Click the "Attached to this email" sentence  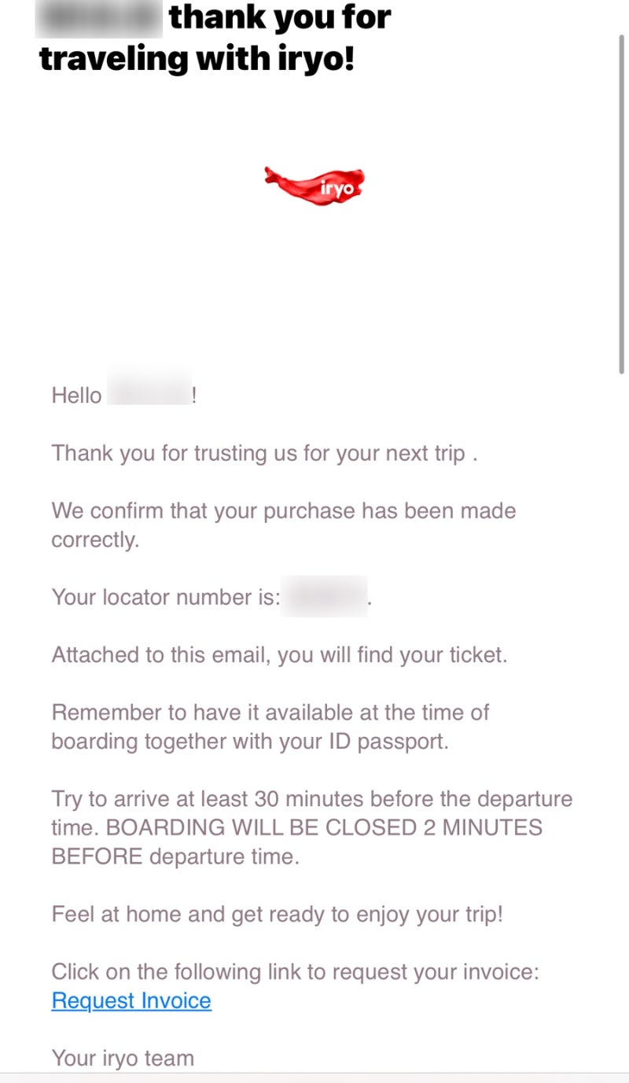(x=279, y=654)
